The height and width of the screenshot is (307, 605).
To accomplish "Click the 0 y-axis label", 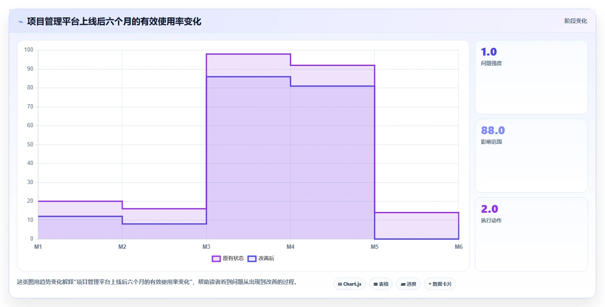I will [32, 239].
